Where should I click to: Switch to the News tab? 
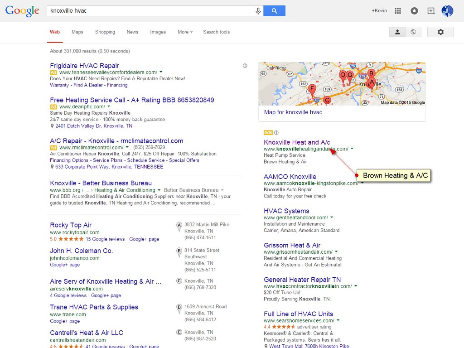point(132,32)
